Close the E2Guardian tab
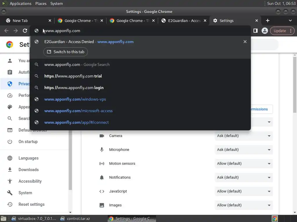The width and height of the screenshot is (297, 222). 205,21
